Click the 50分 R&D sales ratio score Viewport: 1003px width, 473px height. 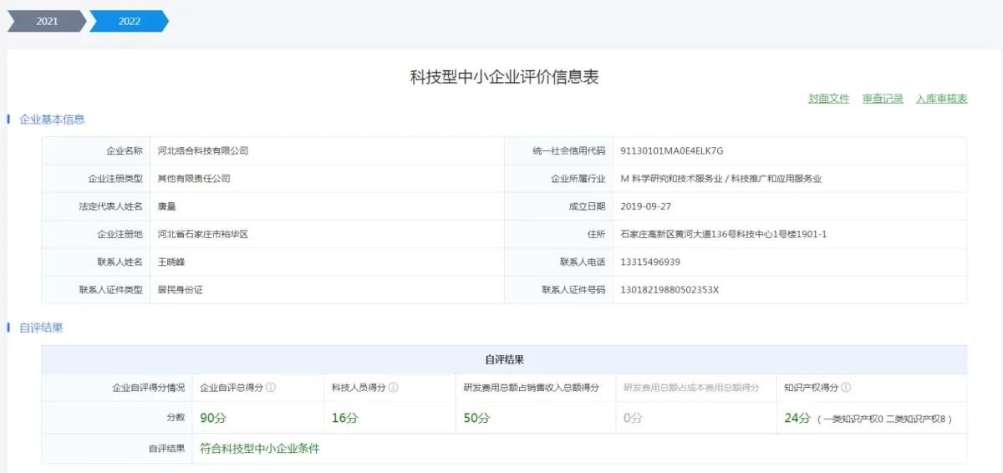coord(476,418)
